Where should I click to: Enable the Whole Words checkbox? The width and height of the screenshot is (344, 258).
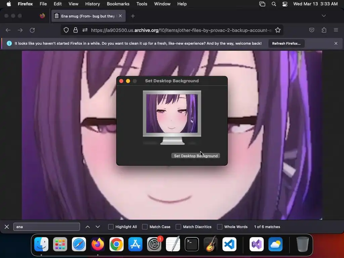[220, 227]
